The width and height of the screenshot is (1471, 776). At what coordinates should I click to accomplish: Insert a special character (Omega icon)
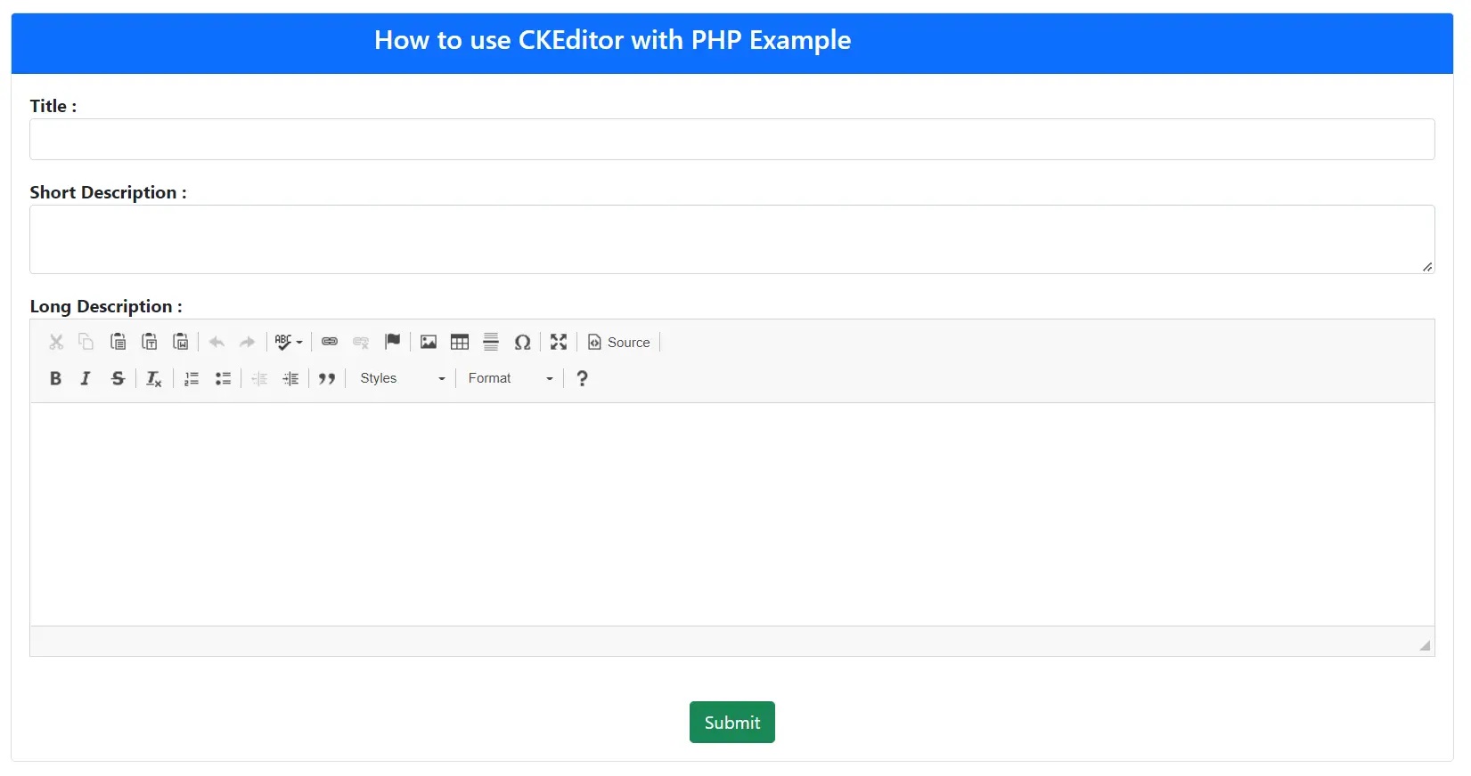pyautogui.click(x=523, y=342)
